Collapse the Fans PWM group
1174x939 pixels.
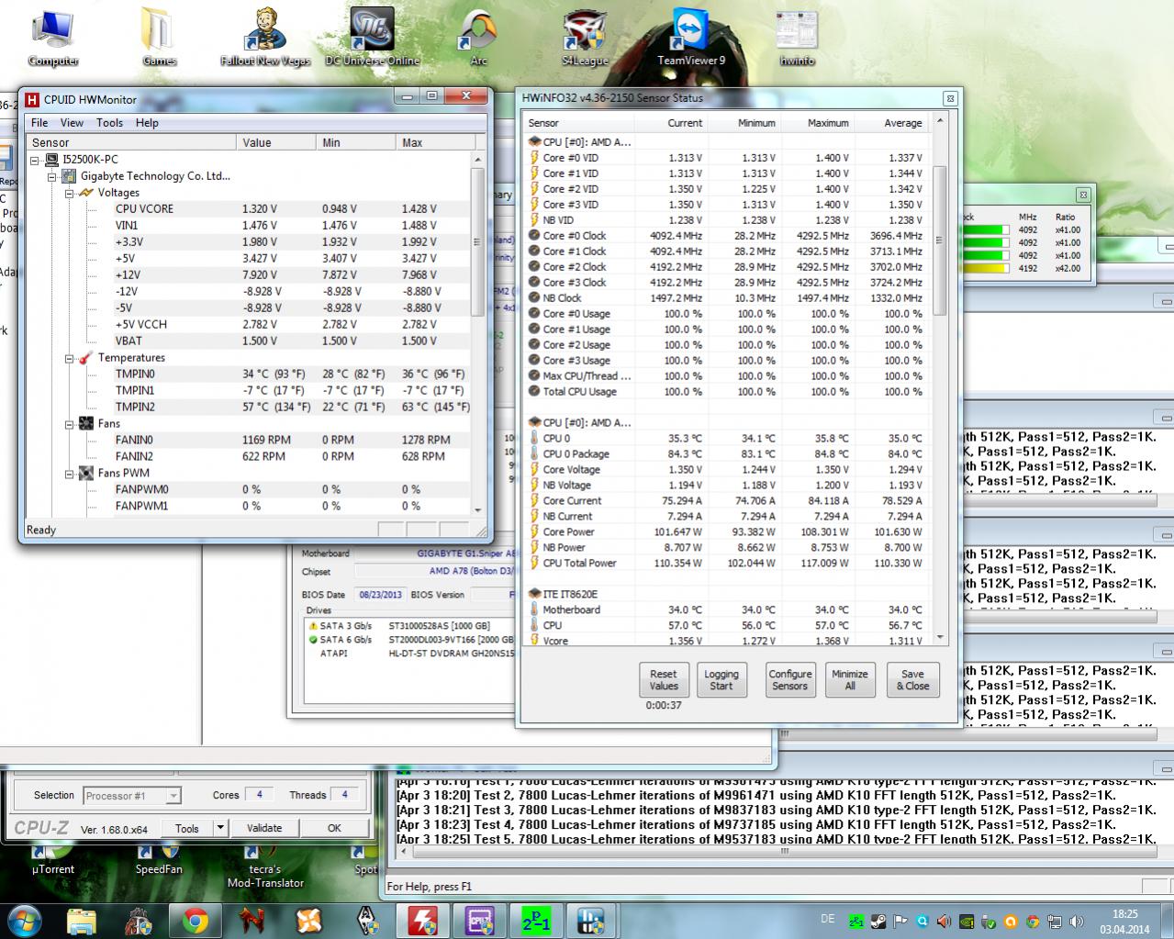point(69,474)
